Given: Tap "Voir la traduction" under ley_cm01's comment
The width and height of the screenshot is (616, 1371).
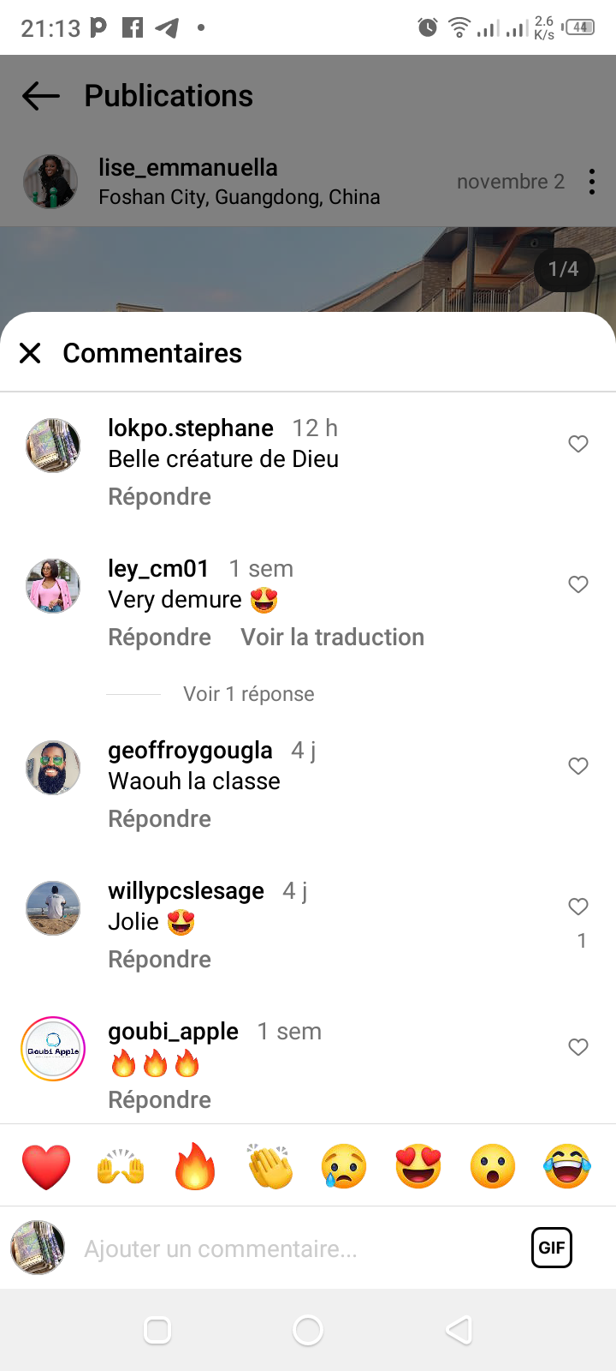Looking at the screenshot, I should (332, 638).
